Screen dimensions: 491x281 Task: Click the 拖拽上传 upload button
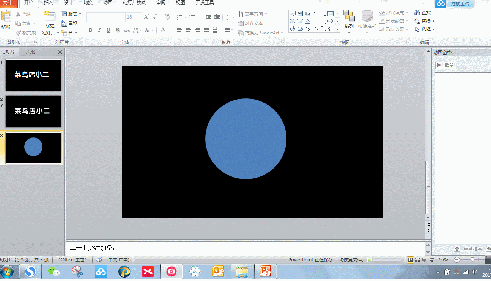pos(460,4)
